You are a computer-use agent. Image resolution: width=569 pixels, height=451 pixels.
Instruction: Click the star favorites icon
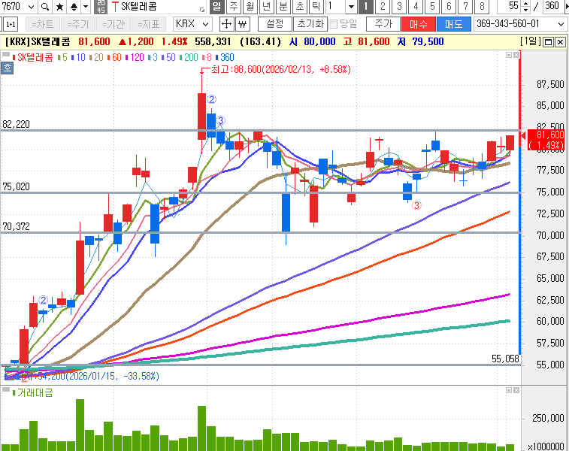[x=60, y=7]
